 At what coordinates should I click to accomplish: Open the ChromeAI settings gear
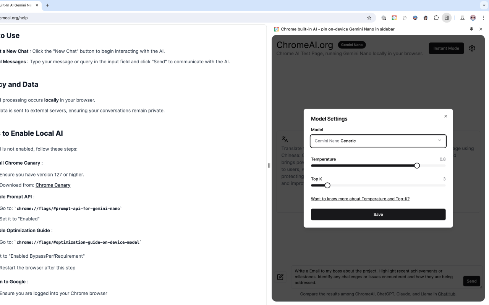[472, 48]
